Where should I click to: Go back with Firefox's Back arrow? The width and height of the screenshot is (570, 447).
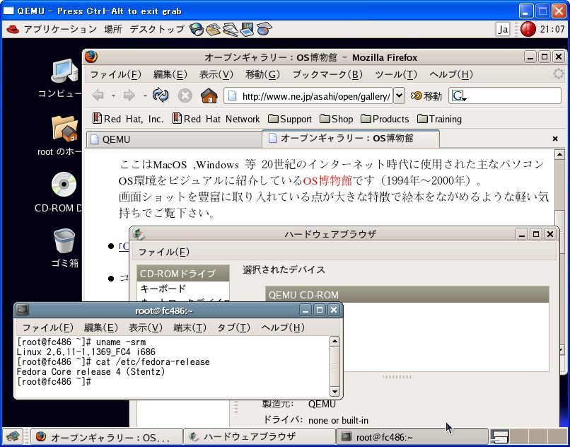click(98, 95)
